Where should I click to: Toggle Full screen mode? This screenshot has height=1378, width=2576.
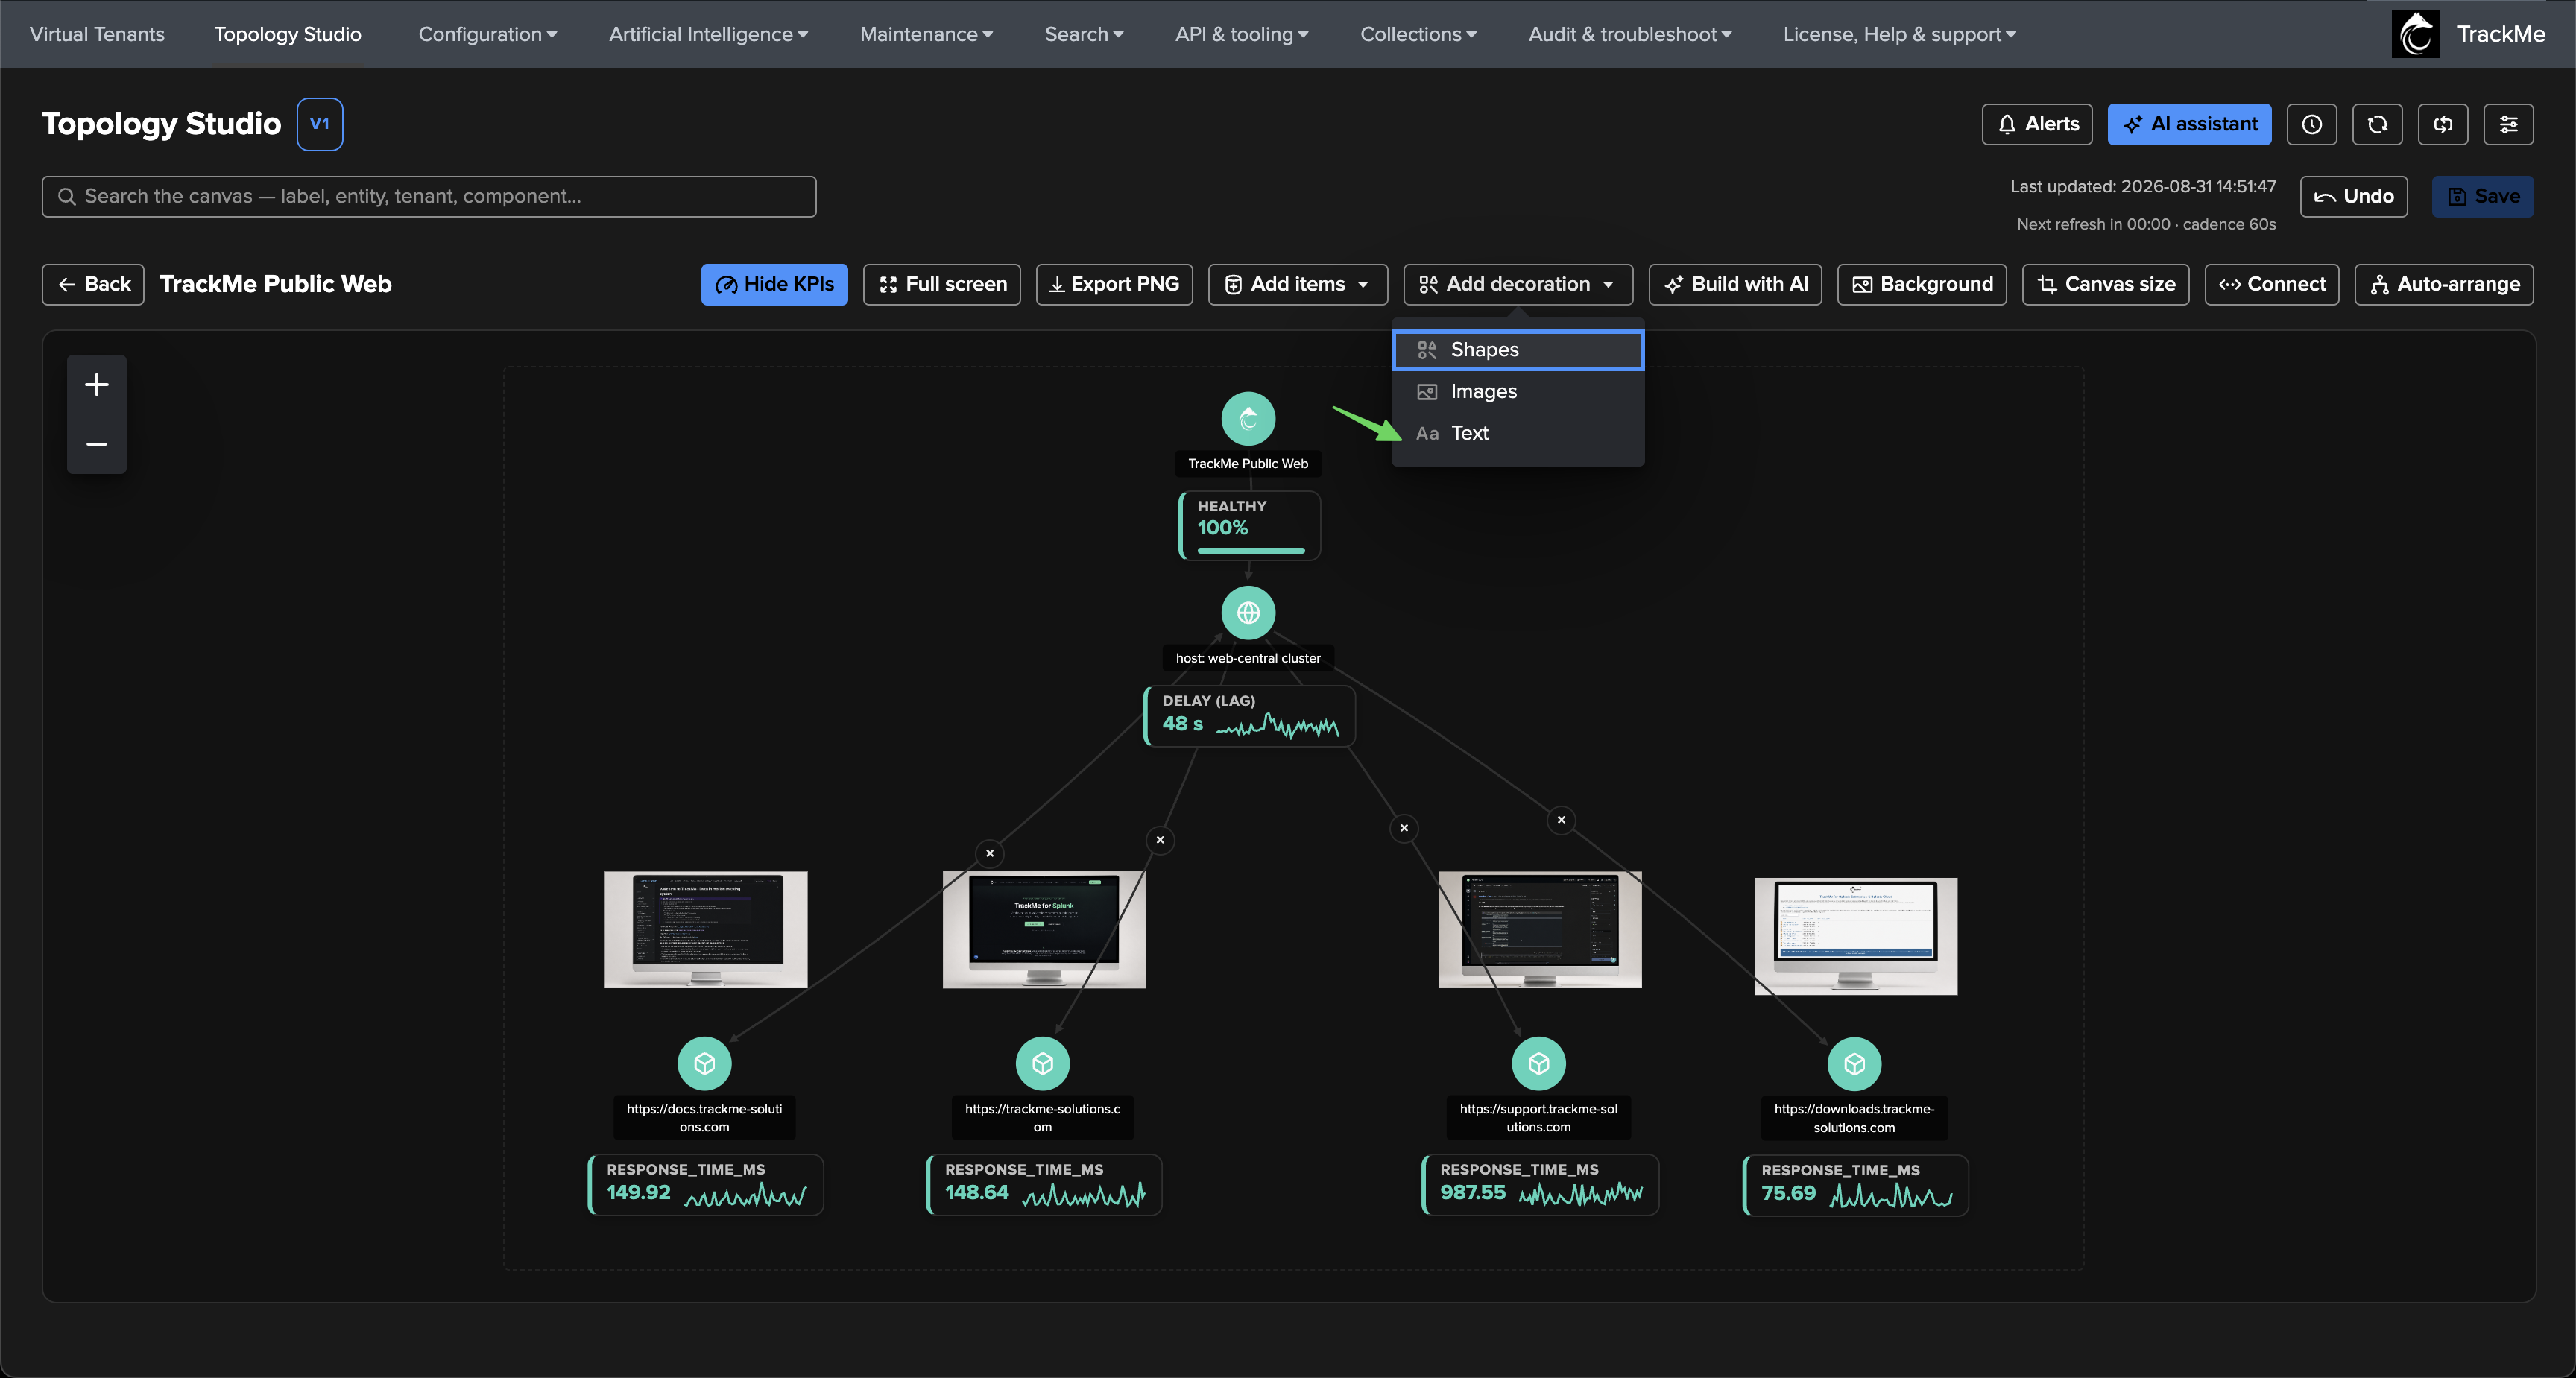point(942,285)
